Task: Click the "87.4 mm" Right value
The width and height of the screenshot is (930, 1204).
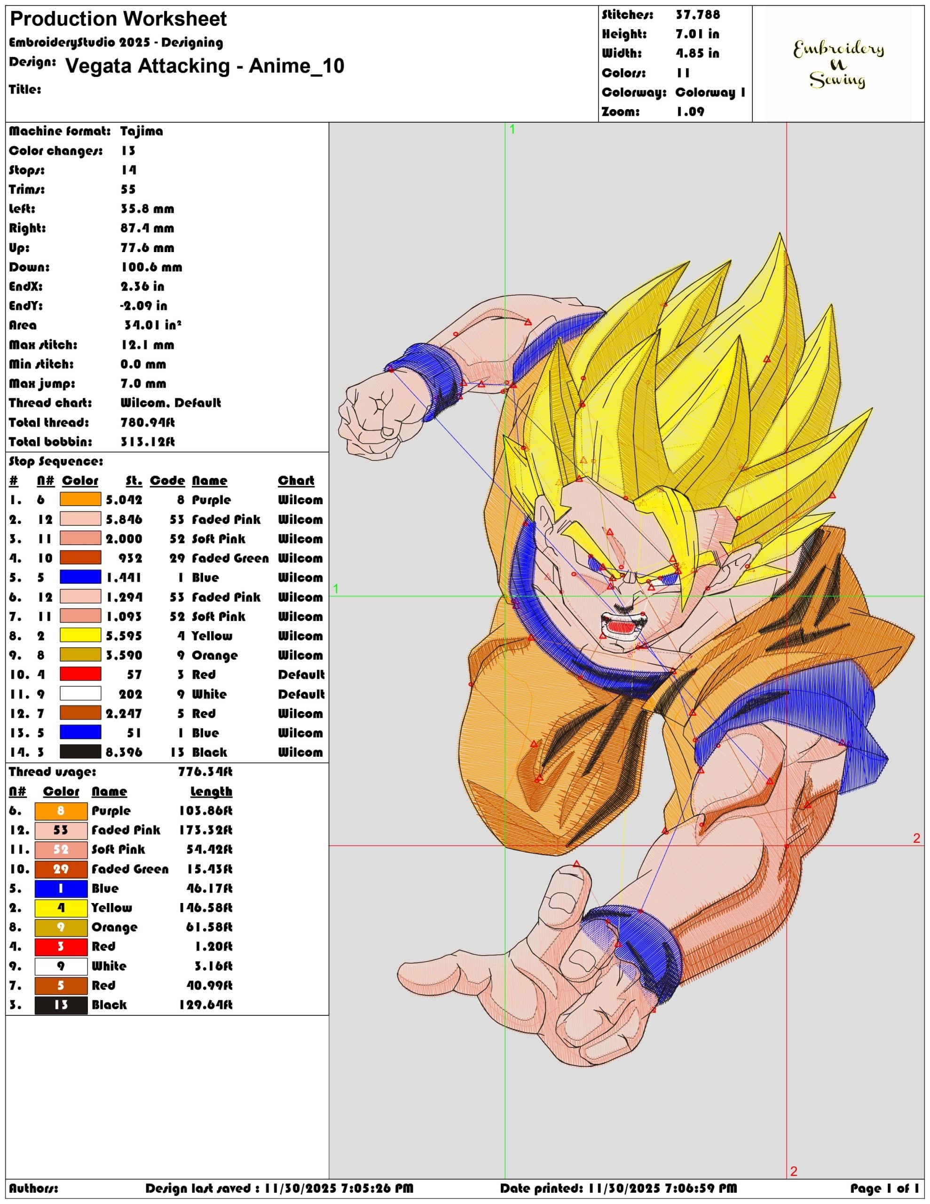Action: click(147, 228)
